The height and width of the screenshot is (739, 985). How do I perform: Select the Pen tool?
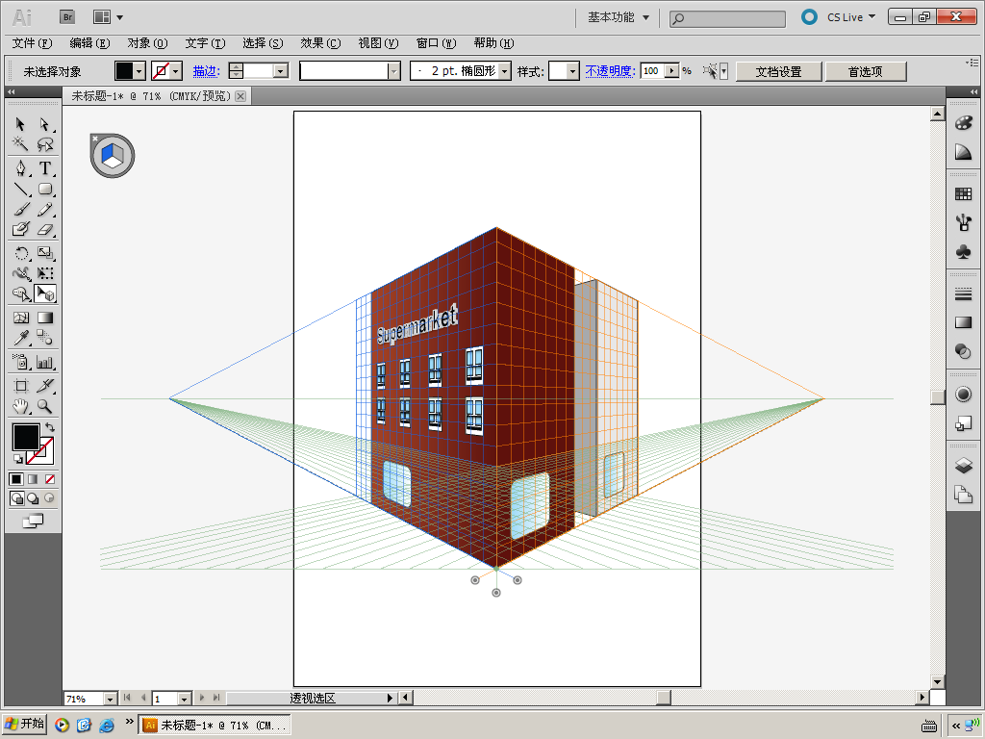click(21, 168)
